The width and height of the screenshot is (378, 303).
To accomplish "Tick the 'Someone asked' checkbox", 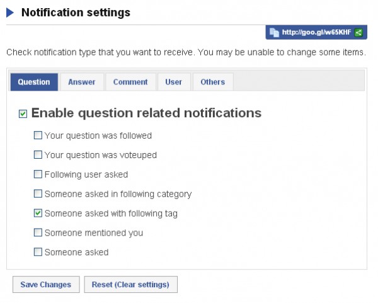I will pos(38,253).
